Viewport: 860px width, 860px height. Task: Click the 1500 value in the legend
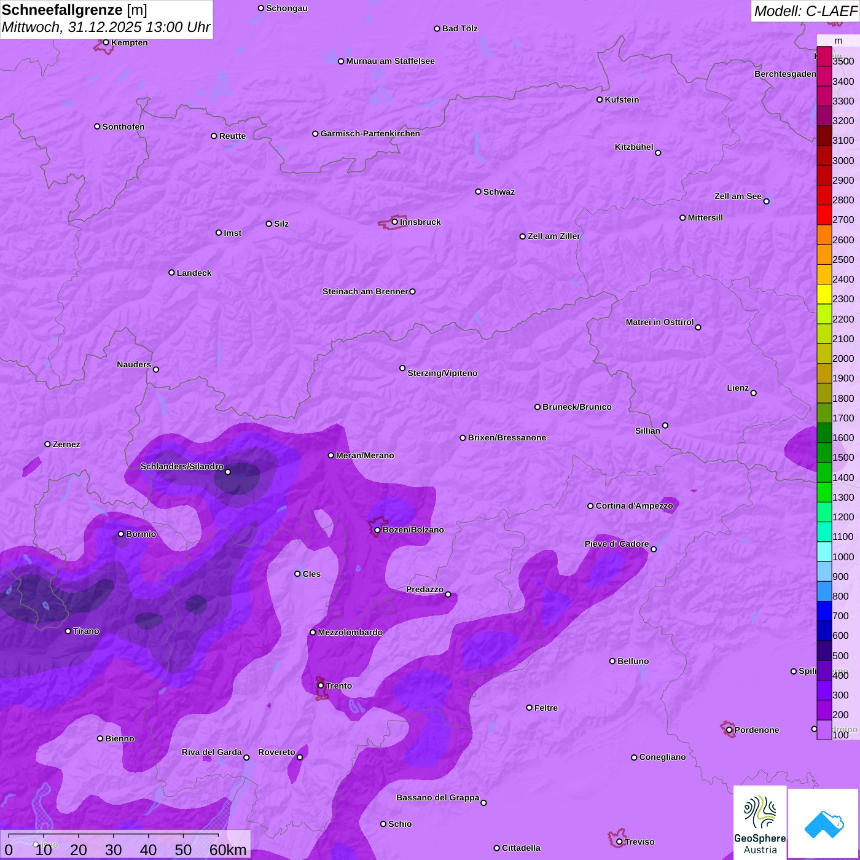click(843, 457)
